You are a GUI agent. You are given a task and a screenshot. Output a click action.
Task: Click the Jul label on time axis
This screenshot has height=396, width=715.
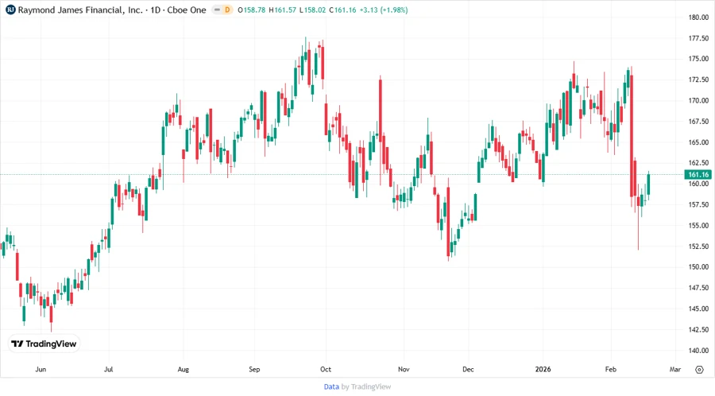coord(109,369)
